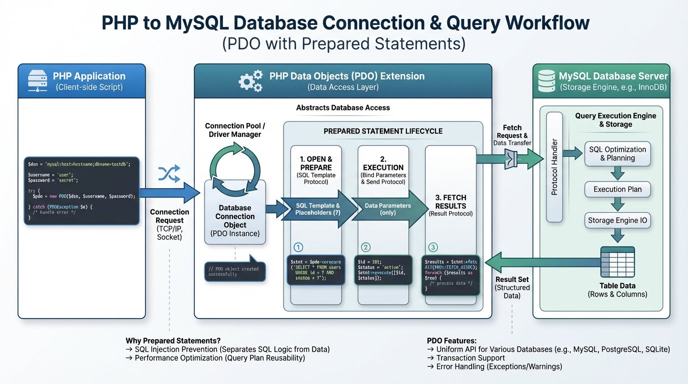Select the Storage Engine IO box
688x384 pixels.
coord(617,220)
